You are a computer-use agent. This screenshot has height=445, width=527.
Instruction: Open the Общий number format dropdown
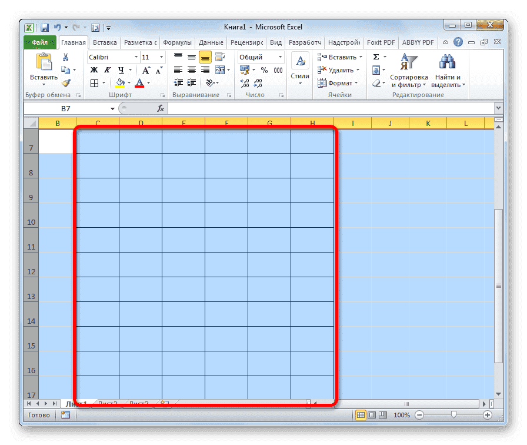tap(280, 57)
